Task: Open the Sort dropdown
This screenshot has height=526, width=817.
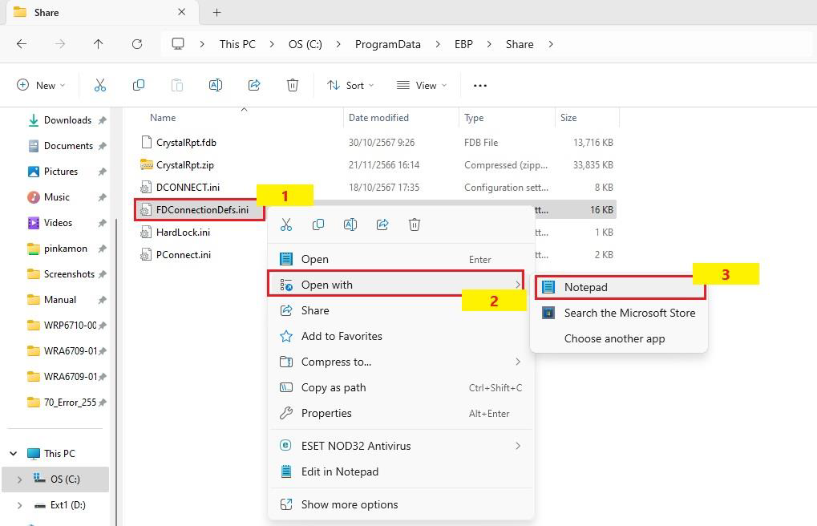Action: coord(350,85)
